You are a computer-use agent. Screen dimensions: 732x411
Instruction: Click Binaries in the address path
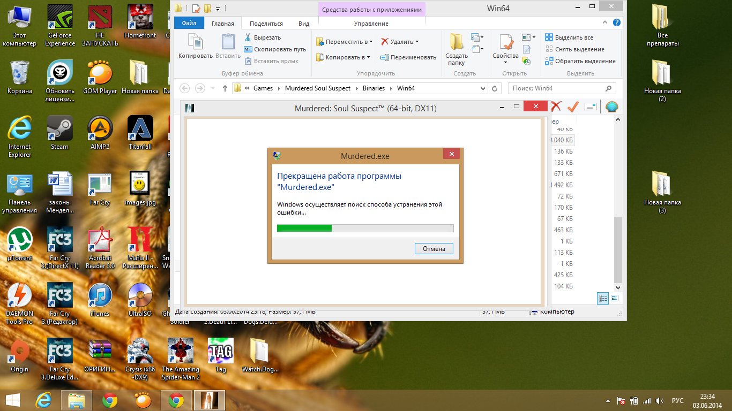tap(374, 88)
